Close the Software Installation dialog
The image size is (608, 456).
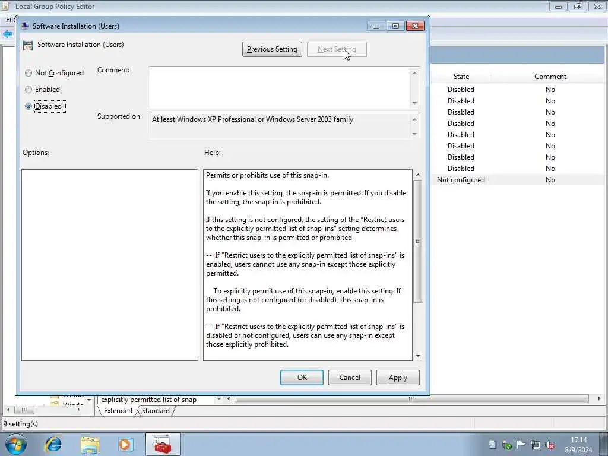pos(415,26)
